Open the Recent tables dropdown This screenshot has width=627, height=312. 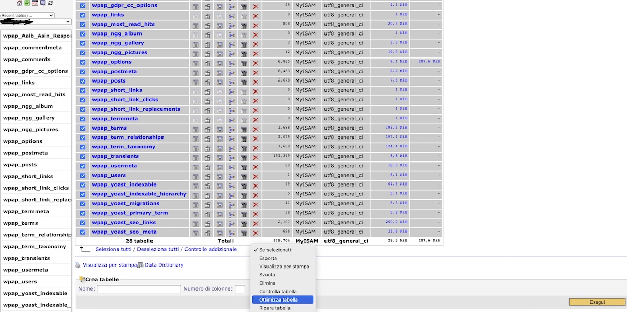coord(27,16)
